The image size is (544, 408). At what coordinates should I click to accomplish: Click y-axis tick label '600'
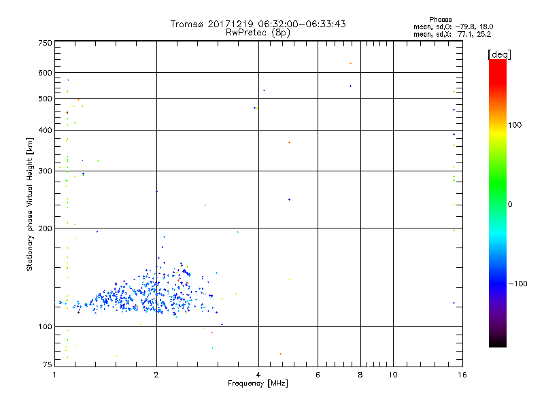click(x=45, y=73)
